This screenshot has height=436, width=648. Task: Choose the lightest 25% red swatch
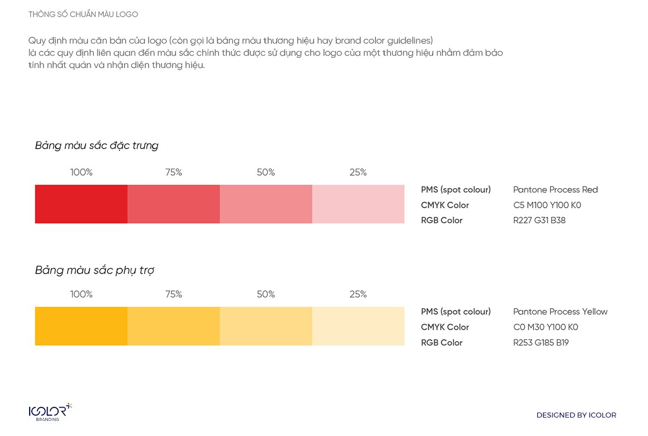tap(358, 204)
